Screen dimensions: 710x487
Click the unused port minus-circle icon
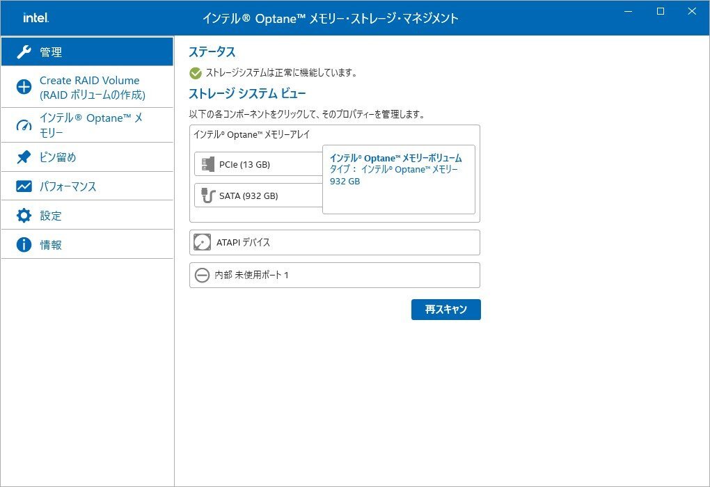click(x=202, y=276)
